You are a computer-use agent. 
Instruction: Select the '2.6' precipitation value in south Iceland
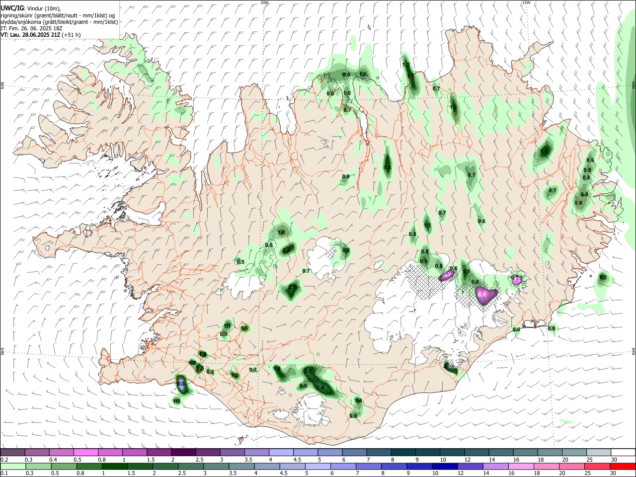(308, 371)
